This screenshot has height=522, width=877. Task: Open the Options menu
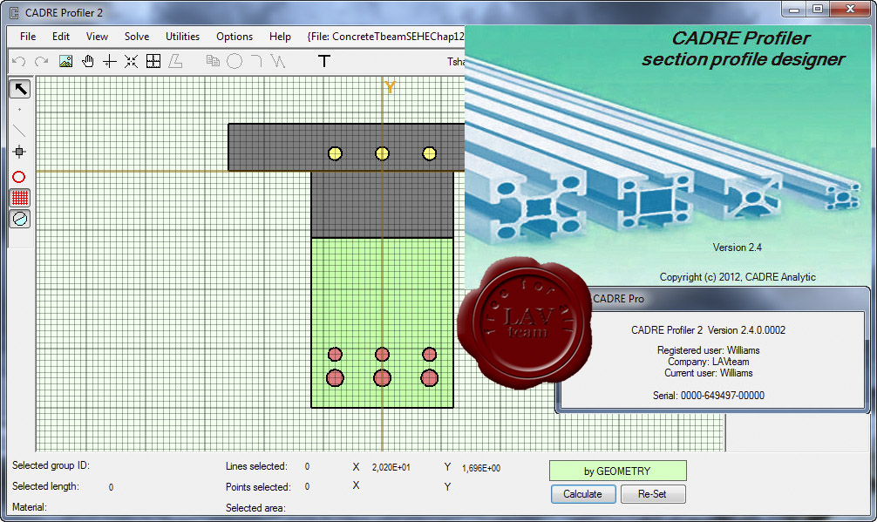click(x=235, y=37)
